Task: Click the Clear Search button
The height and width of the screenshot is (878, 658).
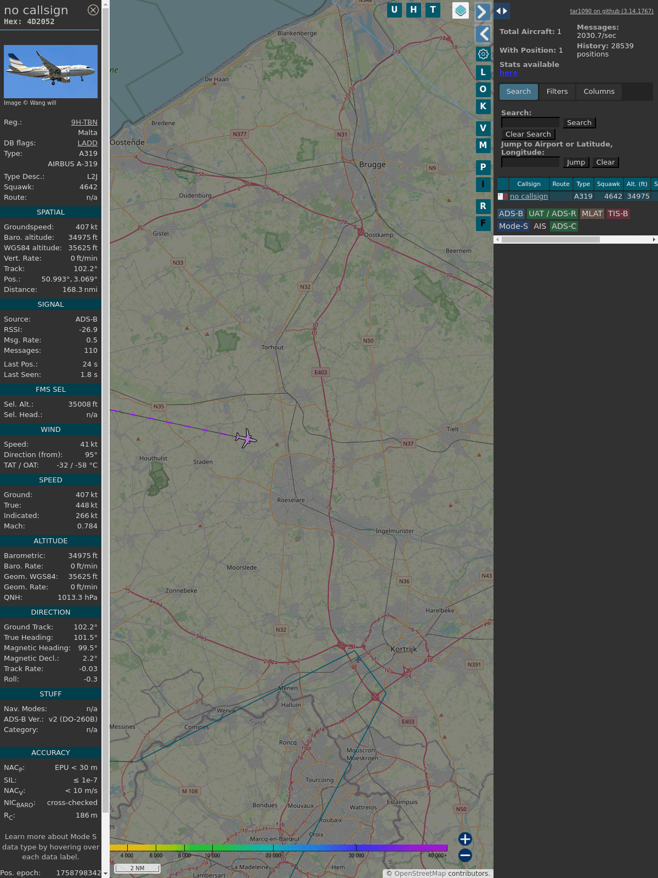Action: pyautogui.click(x=528, y=134)
